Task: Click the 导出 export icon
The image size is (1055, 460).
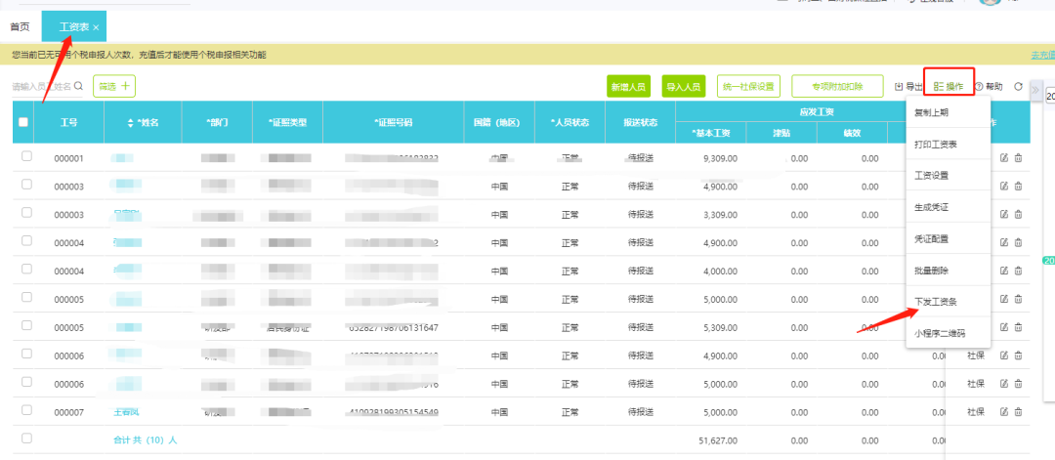Action: tap(900, 87)
